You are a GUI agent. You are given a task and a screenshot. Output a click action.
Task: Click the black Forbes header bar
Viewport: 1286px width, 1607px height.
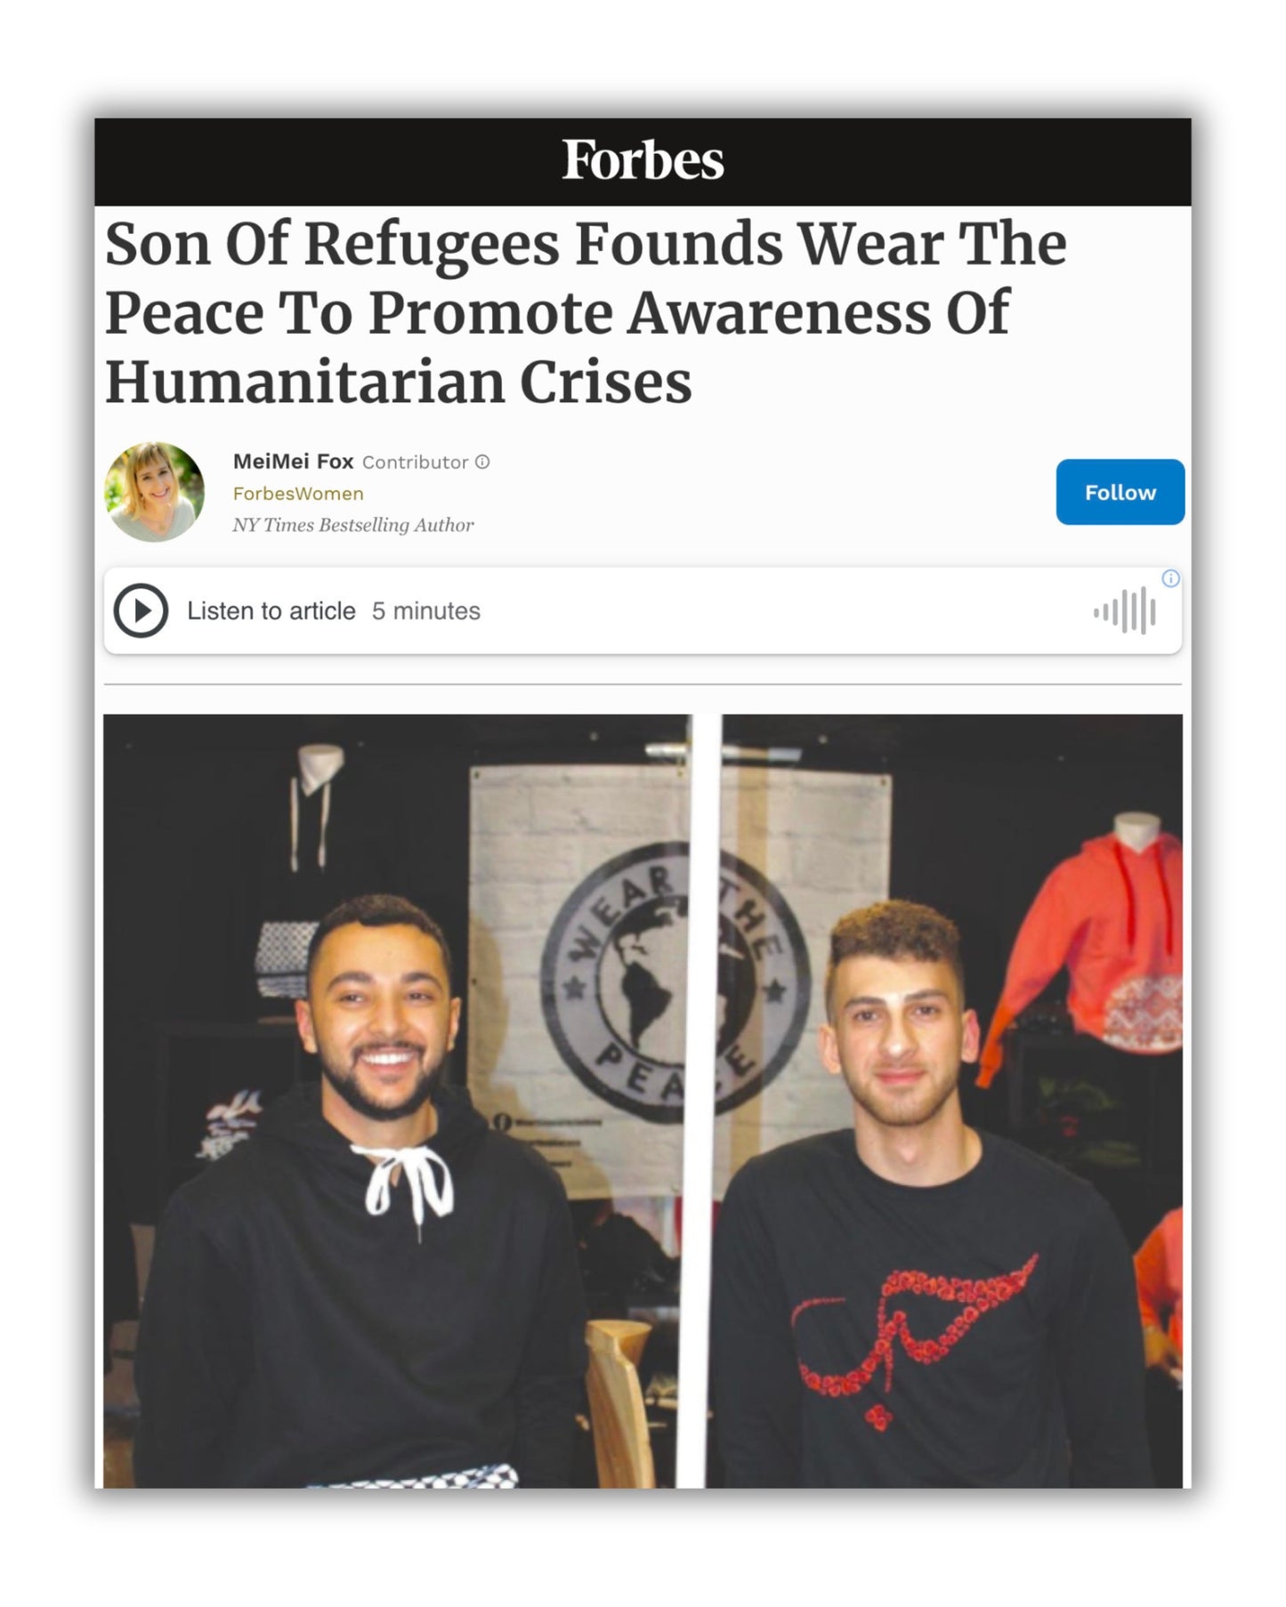point(643,162)
